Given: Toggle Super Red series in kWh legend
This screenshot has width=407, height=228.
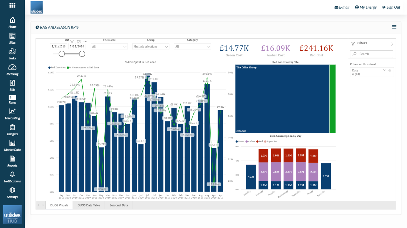Looking at the screenshot, I should pyautogui.click(x=272, y=141).
